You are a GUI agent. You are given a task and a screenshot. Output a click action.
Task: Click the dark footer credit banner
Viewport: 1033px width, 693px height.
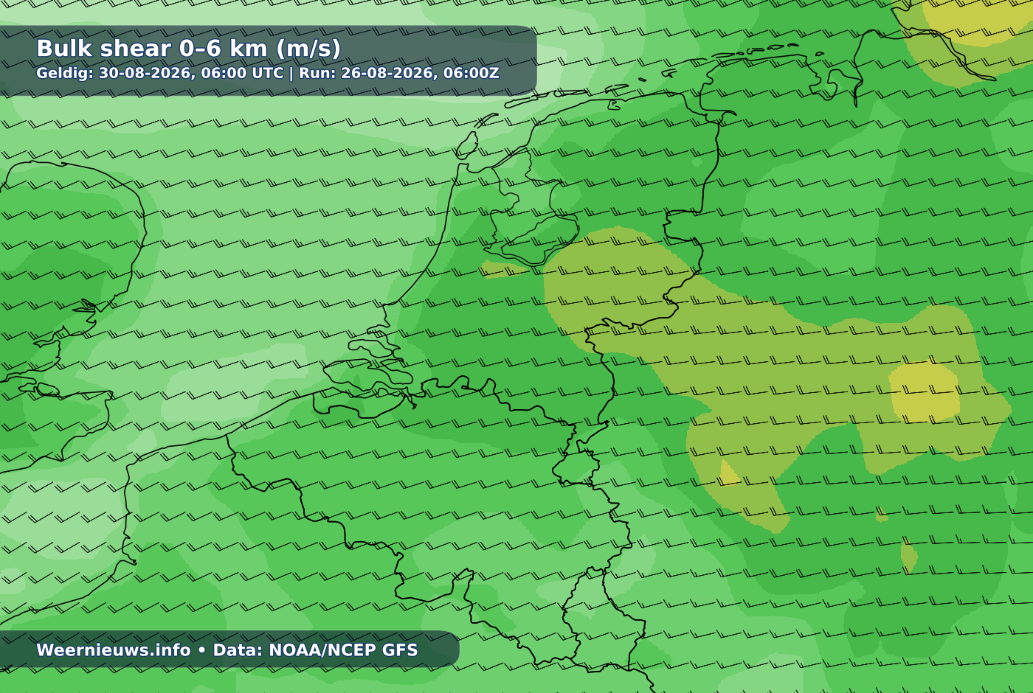click(x=229, y=650)
